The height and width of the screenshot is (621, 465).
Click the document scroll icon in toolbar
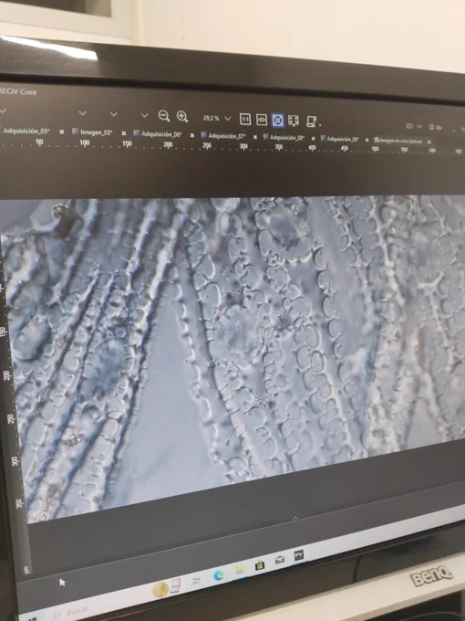(x=311, y=121)
